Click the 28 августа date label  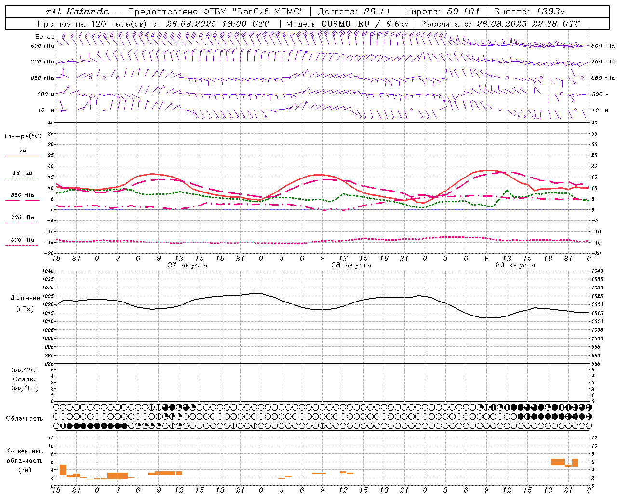351,265
